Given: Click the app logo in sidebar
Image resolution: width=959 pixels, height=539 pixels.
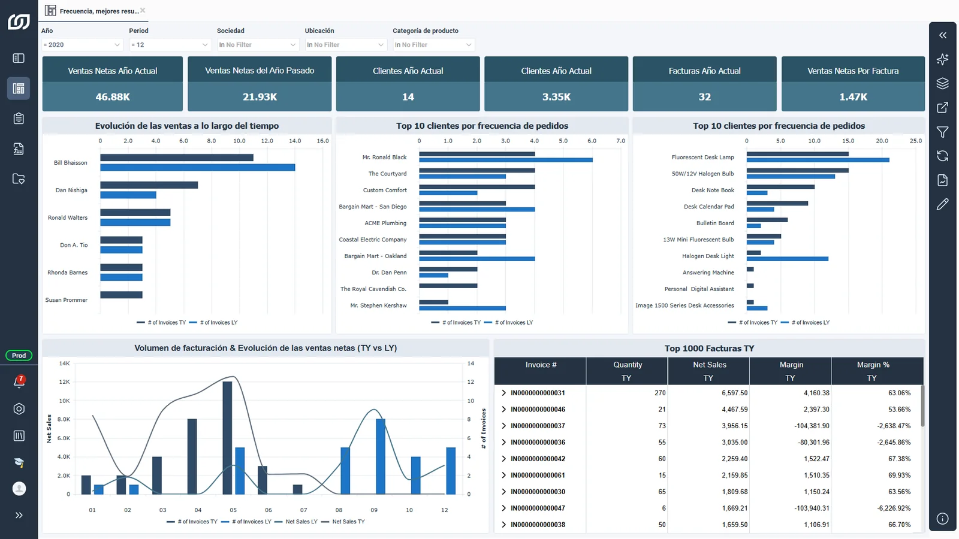Looking at the screenshot, I should [19, 22].
